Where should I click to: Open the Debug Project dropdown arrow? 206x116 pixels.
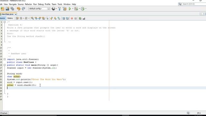click(79, 9)
